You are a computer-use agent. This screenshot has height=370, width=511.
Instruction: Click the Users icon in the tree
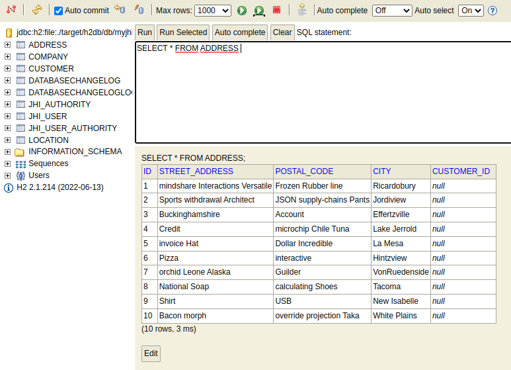(21, 176)
